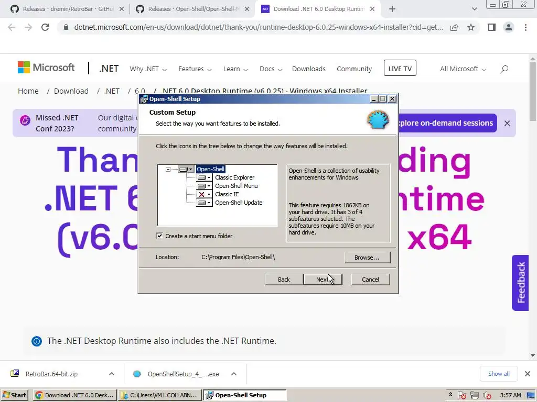
Task: Toggle the Chrome side panel icon
Action: click(492, 27)
